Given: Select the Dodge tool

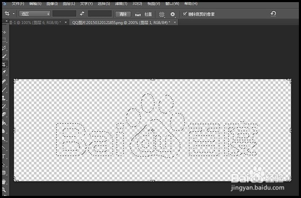Looking at the screenshot, I should [4, 139].
